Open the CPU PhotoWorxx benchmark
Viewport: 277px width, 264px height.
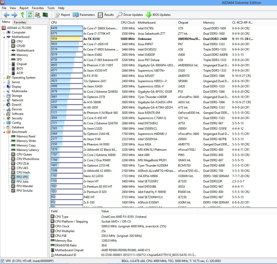pyautogui.click(x=25, y=159)
